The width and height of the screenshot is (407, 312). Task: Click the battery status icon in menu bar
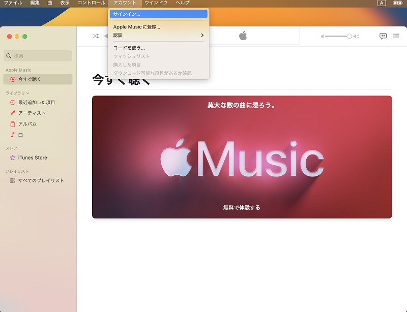point(397,3)
